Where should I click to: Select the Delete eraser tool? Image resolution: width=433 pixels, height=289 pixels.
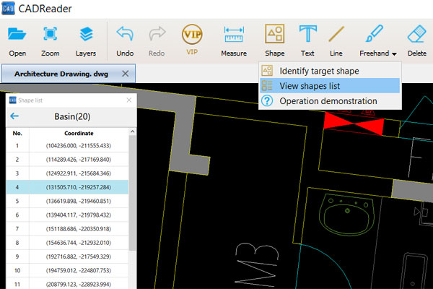[417, 41]
